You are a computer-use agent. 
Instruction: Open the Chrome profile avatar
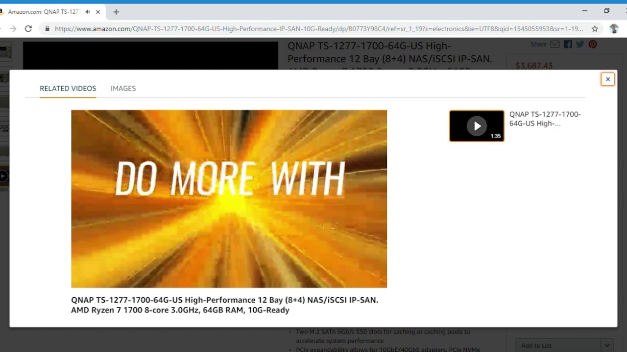pyautogui.click(x=614, y=29)
